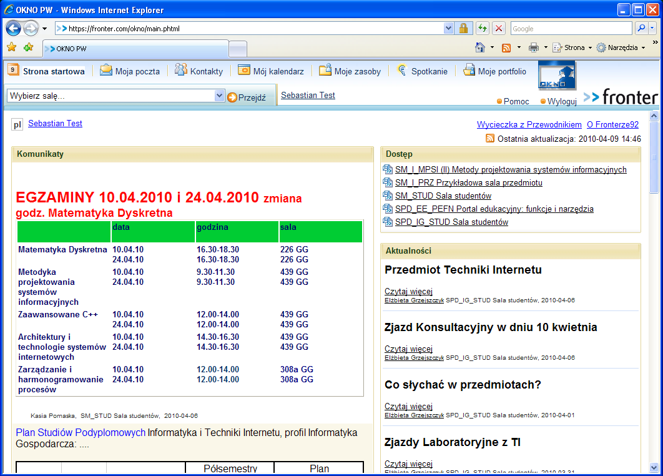Click into the Google search box

point(571,28)
